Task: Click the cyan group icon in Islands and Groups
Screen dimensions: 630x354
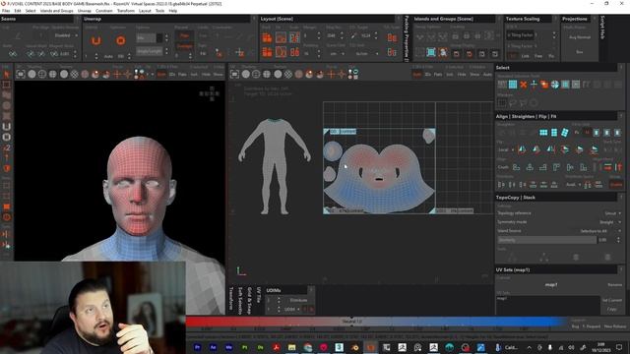Action: coord(431,52)
